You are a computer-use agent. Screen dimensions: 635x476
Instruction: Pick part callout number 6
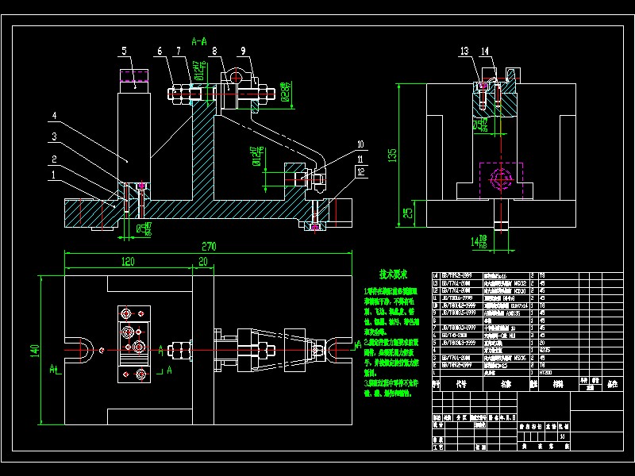[x=160, y=51]
